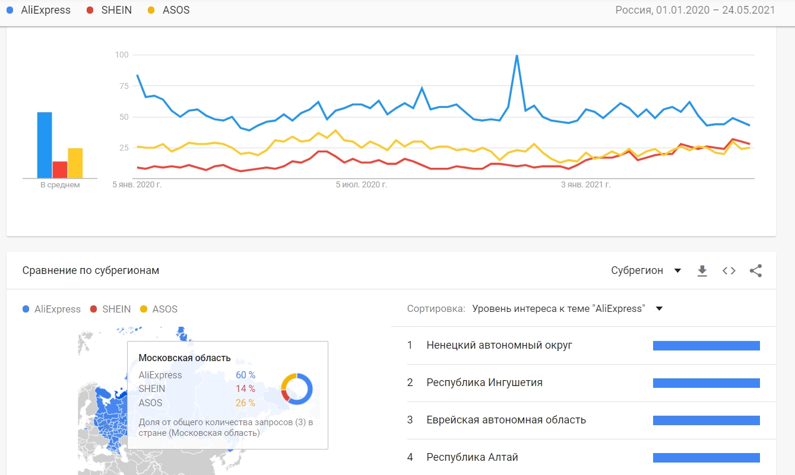Image resolution: width=795 pixels, height=475 pixels.
Task: Download the subregion comparison data
Action: point(702,271)
